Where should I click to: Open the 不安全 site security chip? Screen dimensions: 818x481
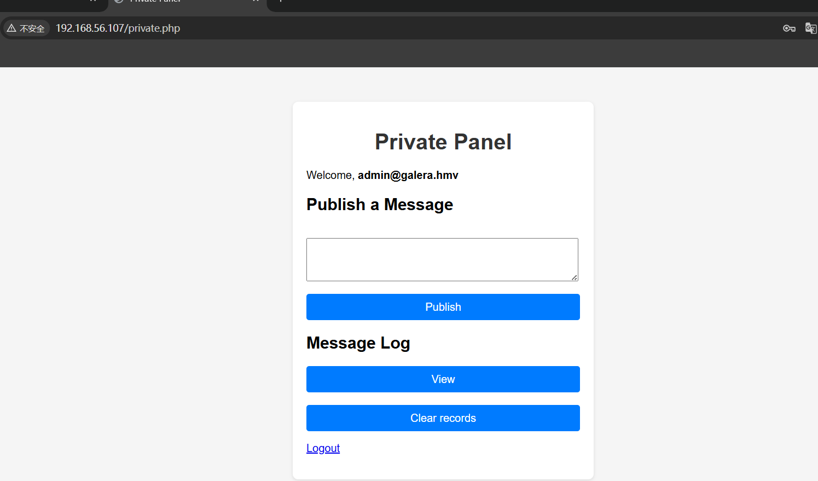click(x=26, y=28)
